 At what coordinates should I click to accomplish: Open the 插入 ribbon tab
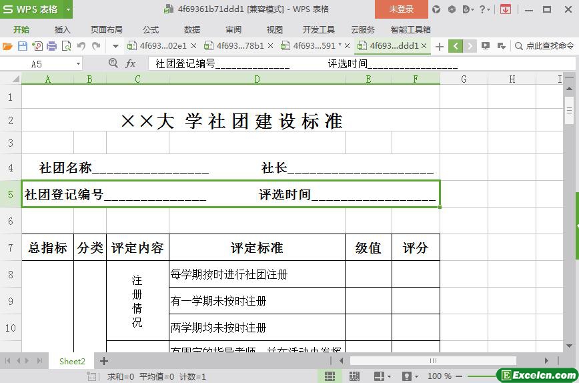[62, 29]
